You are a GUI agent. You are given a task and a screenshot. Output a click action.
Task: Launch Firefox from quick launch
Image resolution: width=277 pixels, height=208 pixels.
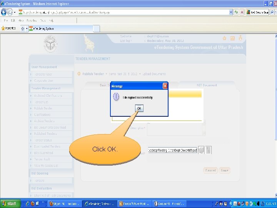(33, 204)
